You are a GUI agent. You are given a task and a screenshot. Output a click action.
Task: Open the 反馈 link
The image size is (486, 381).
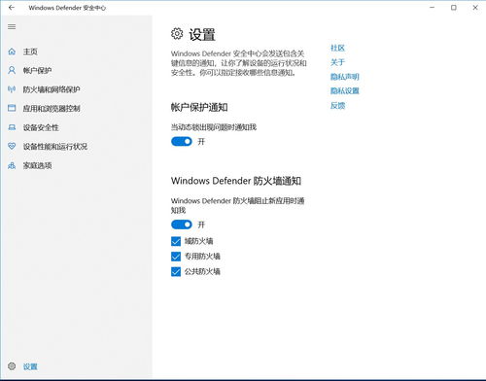337,106
